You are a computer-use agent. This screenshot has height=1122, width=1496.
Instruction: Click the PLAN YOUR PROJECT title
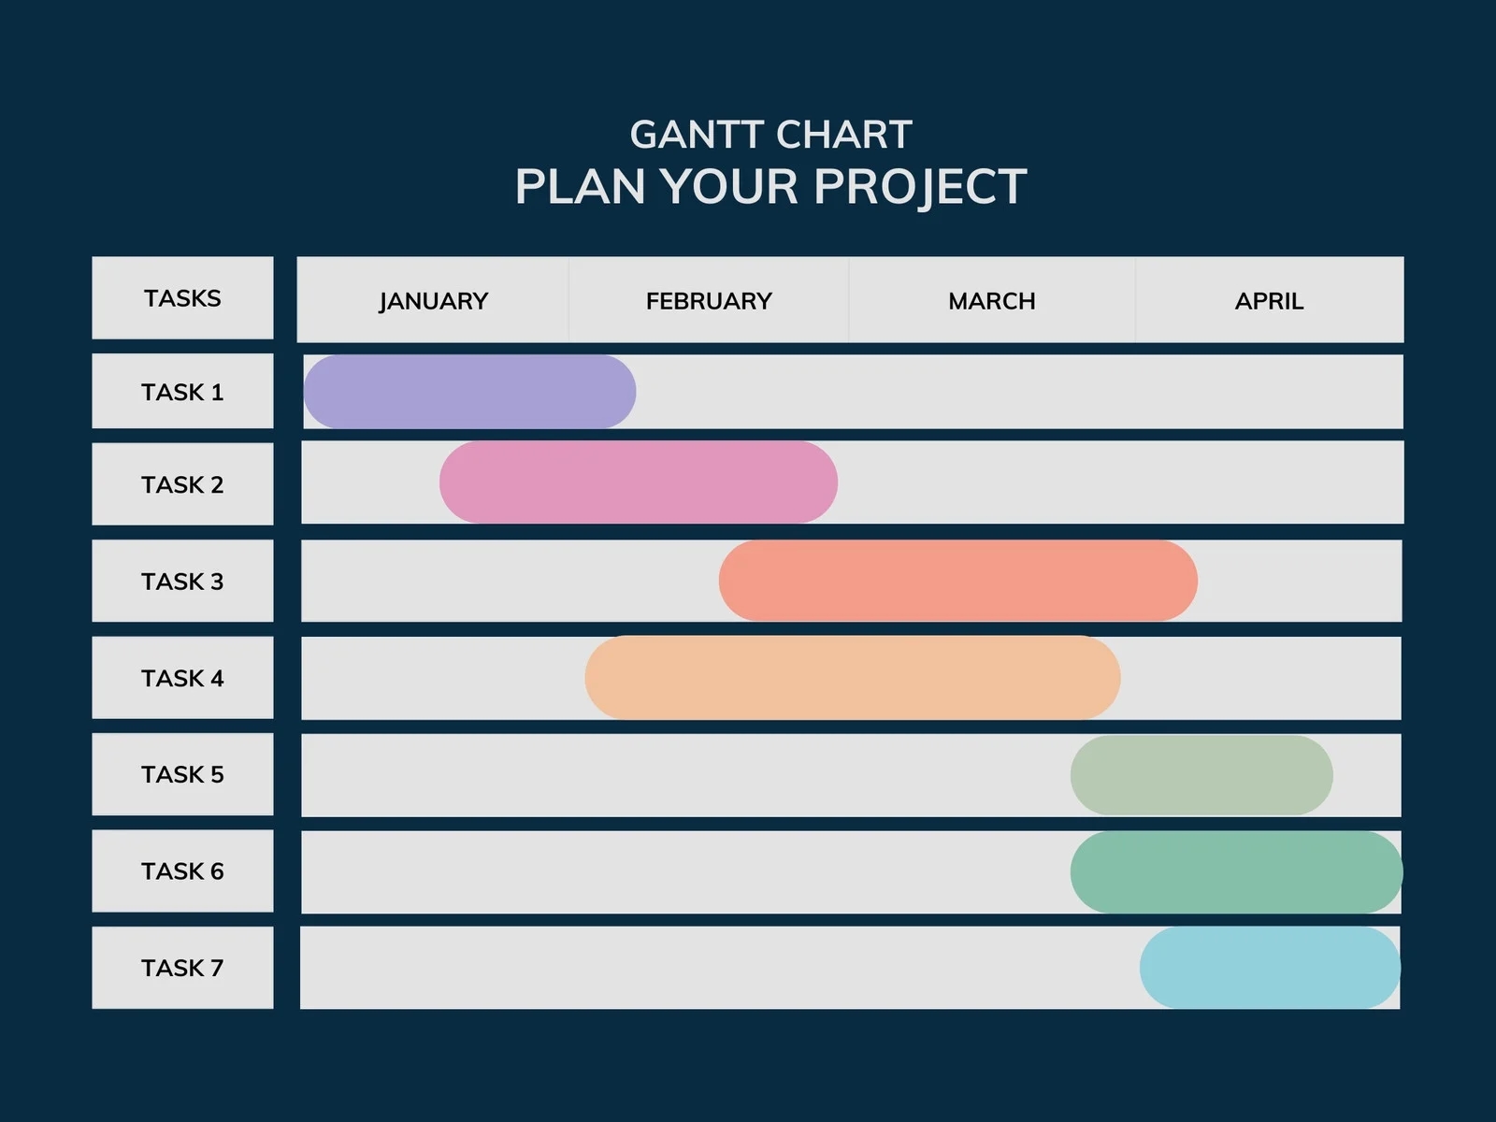point(770,186)
